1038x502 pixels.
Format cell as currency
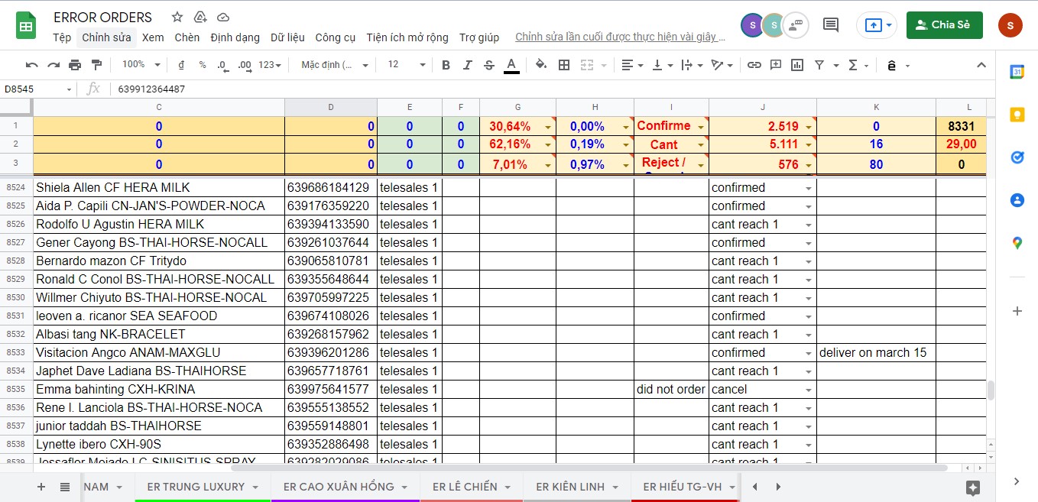181,65
